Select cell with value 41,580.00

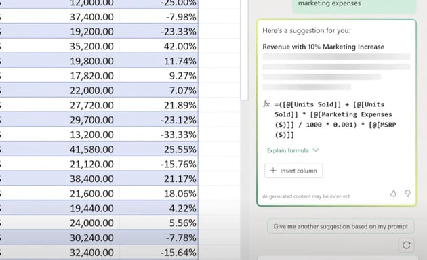tap(60, 149)
